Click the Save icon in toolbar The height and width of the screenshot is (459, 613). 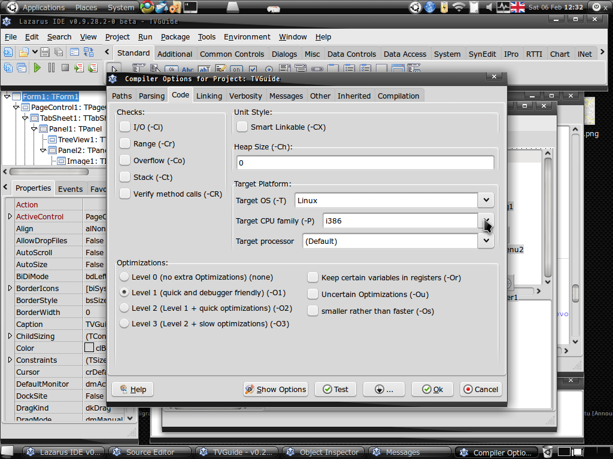point(44,53)
